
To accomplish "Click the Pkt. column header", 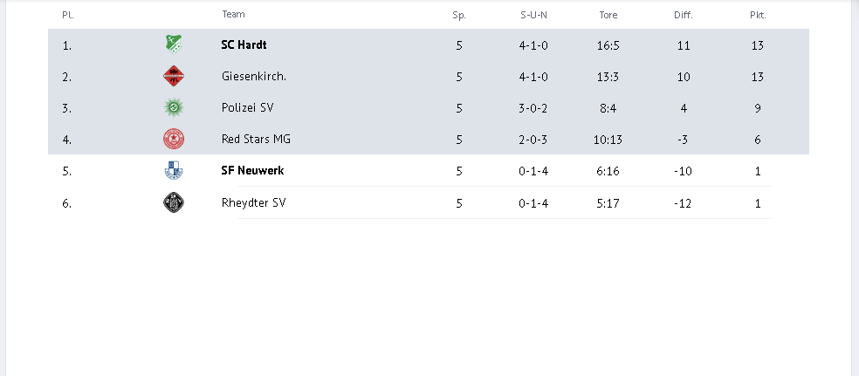I will [758, 16].
